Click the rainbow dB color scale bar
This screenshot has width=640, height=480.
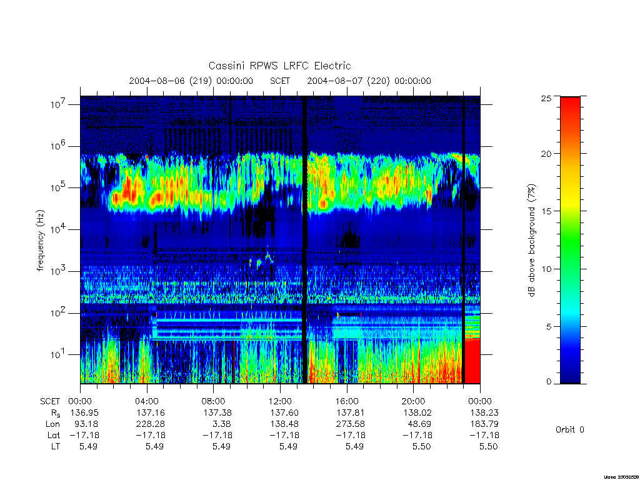tap(570, 240)
